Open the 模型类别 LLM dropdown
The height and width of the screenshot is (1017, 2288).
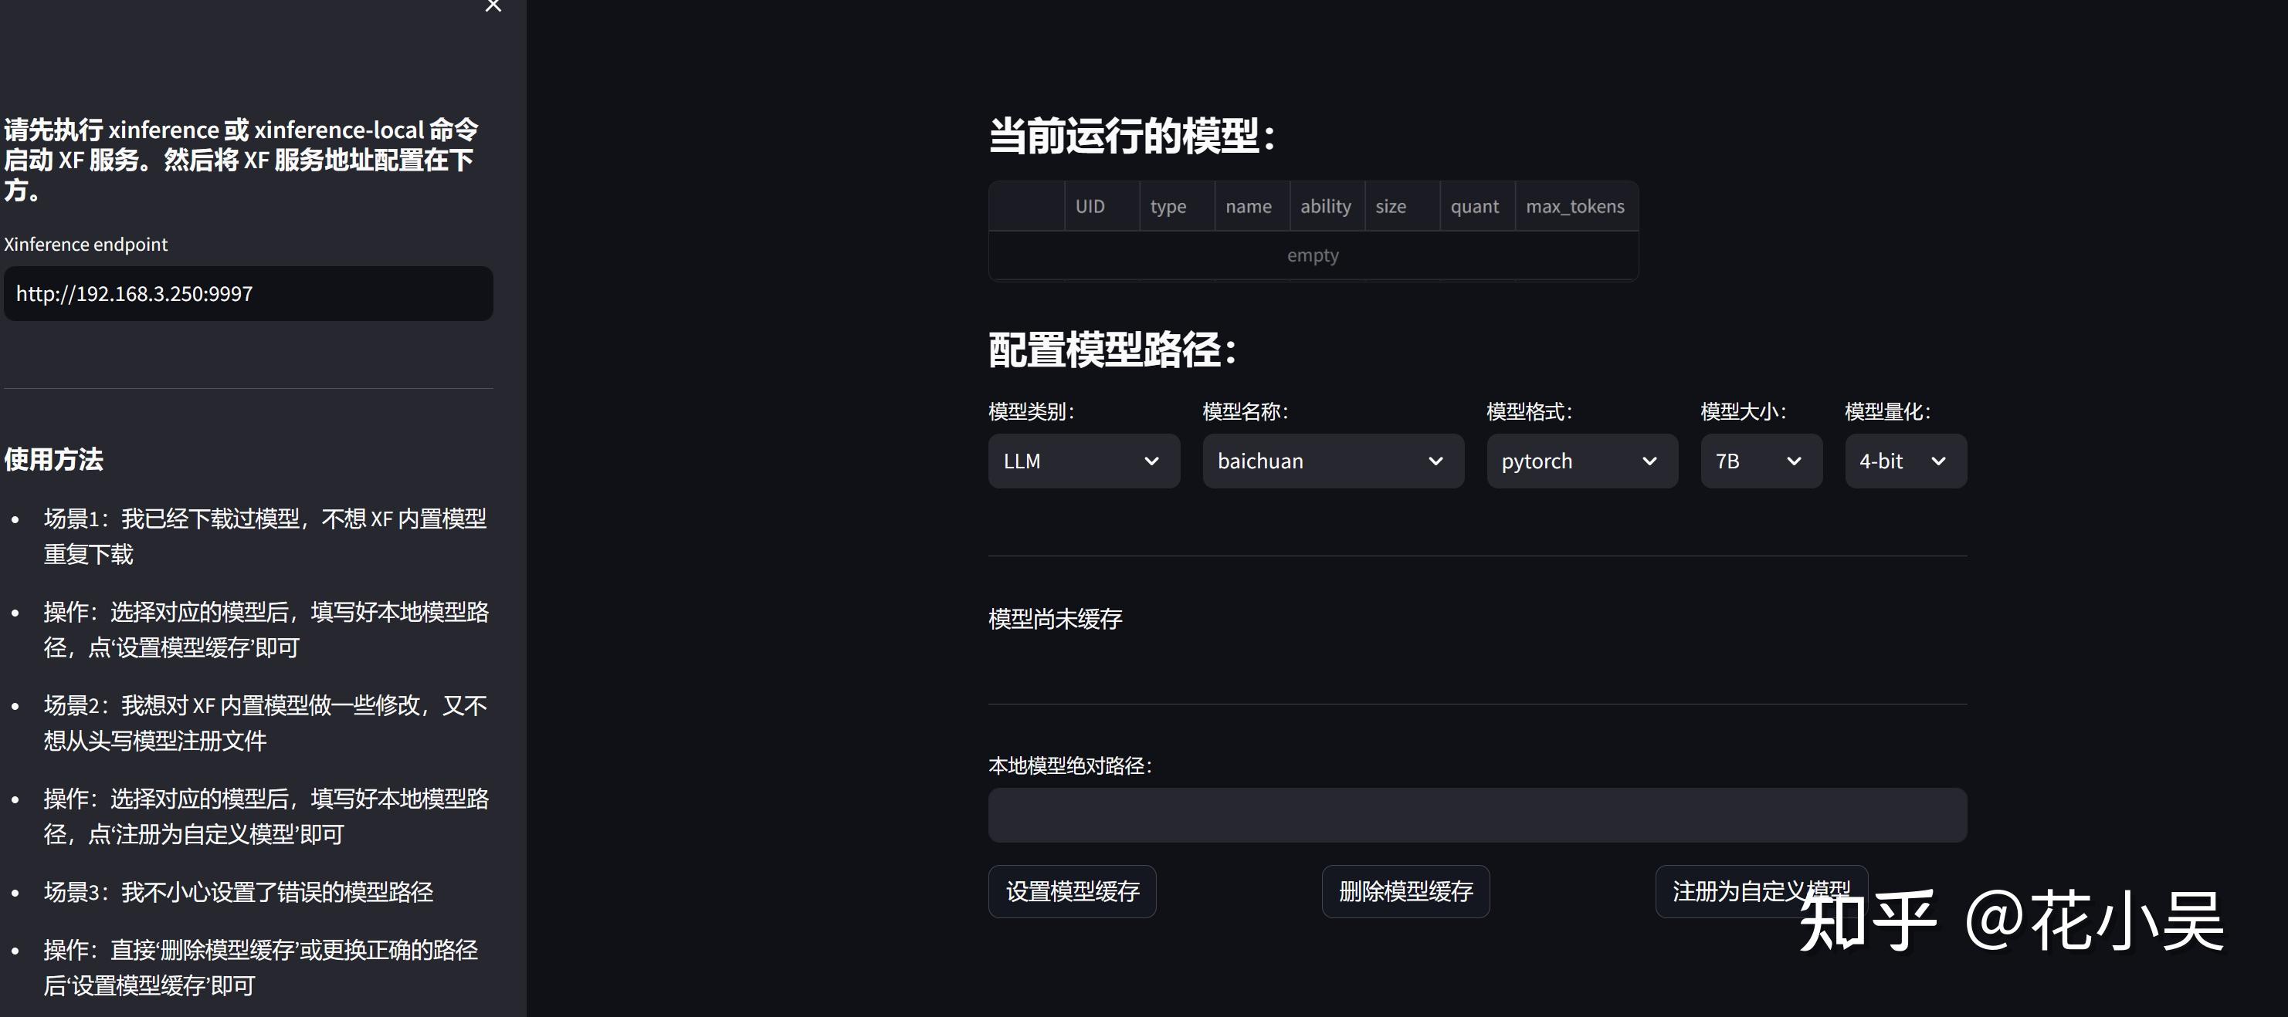pos(1083,461)
